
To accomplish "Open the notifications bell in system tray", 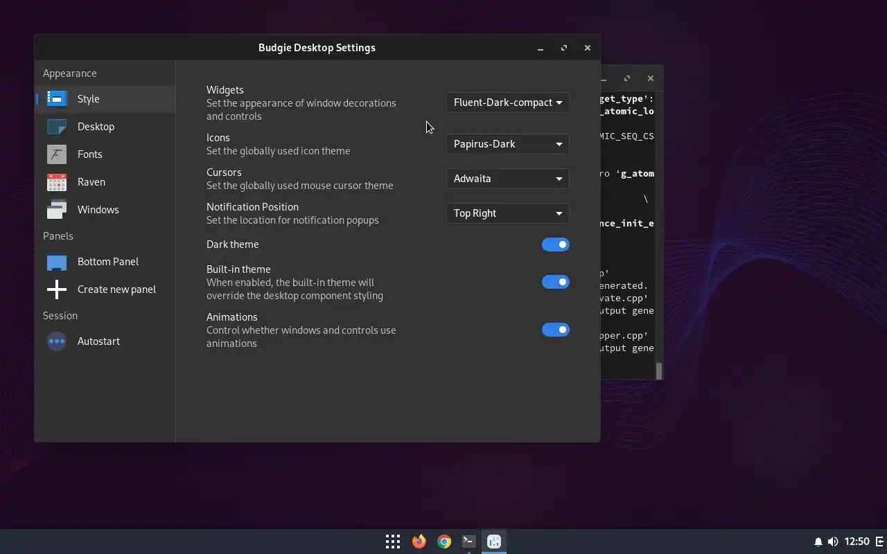I will (818, 542).
